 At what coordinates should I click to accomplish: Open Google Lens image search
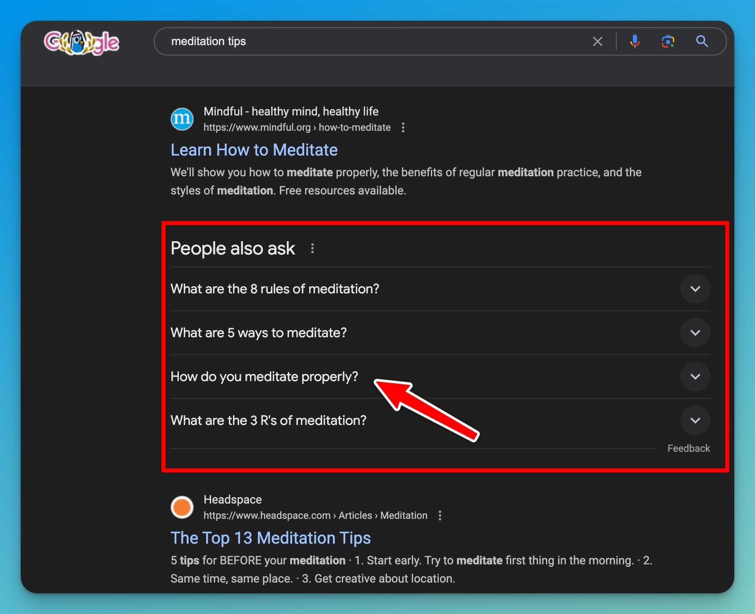[x=668, y=41]
